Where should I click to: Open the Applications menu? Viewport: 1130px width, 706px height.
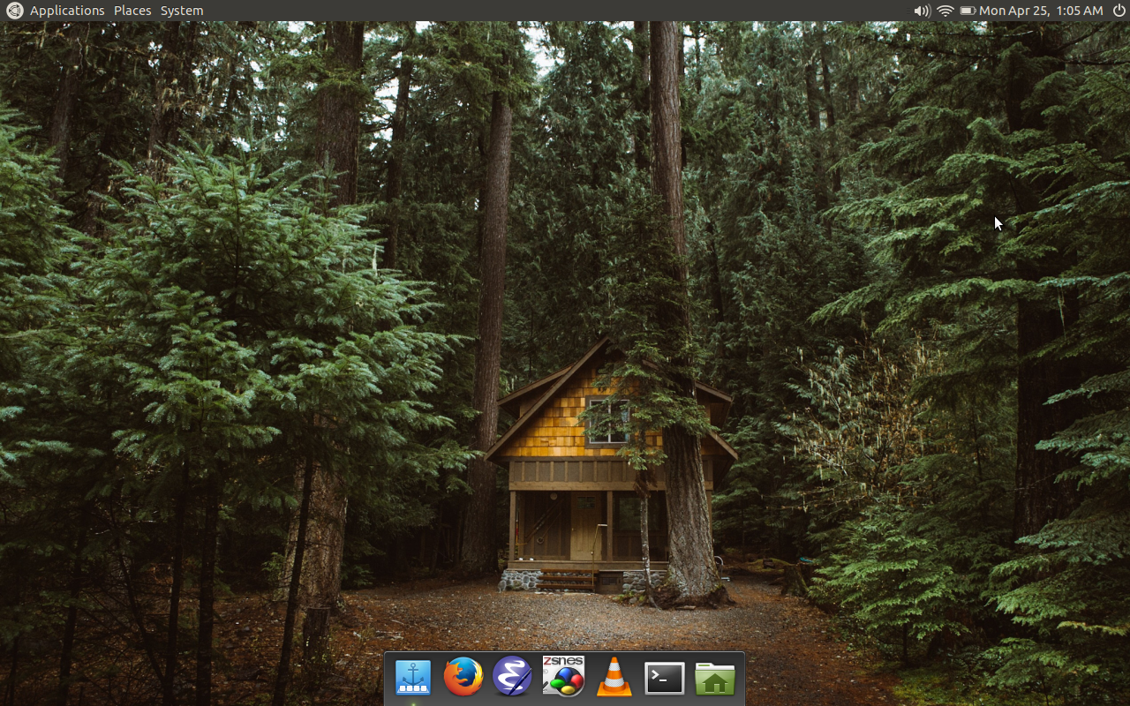click(67, 11)
